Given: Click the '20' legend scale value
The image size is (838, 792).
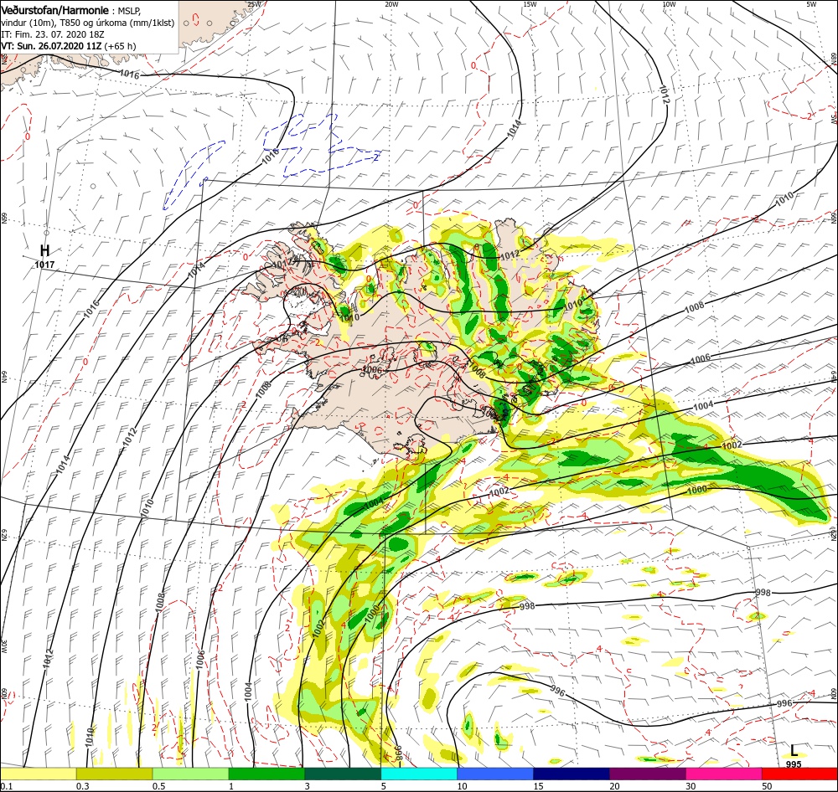Looking at the screenshot, I should 615,786.
